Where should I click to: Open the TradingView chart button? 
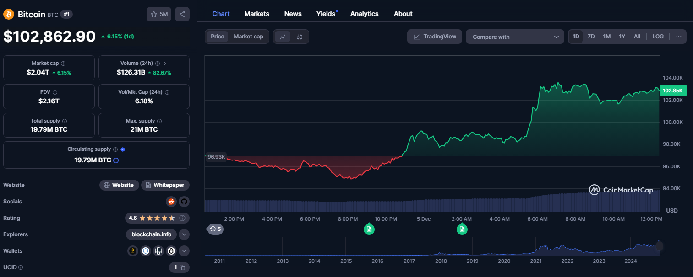(x=435, y=37)
